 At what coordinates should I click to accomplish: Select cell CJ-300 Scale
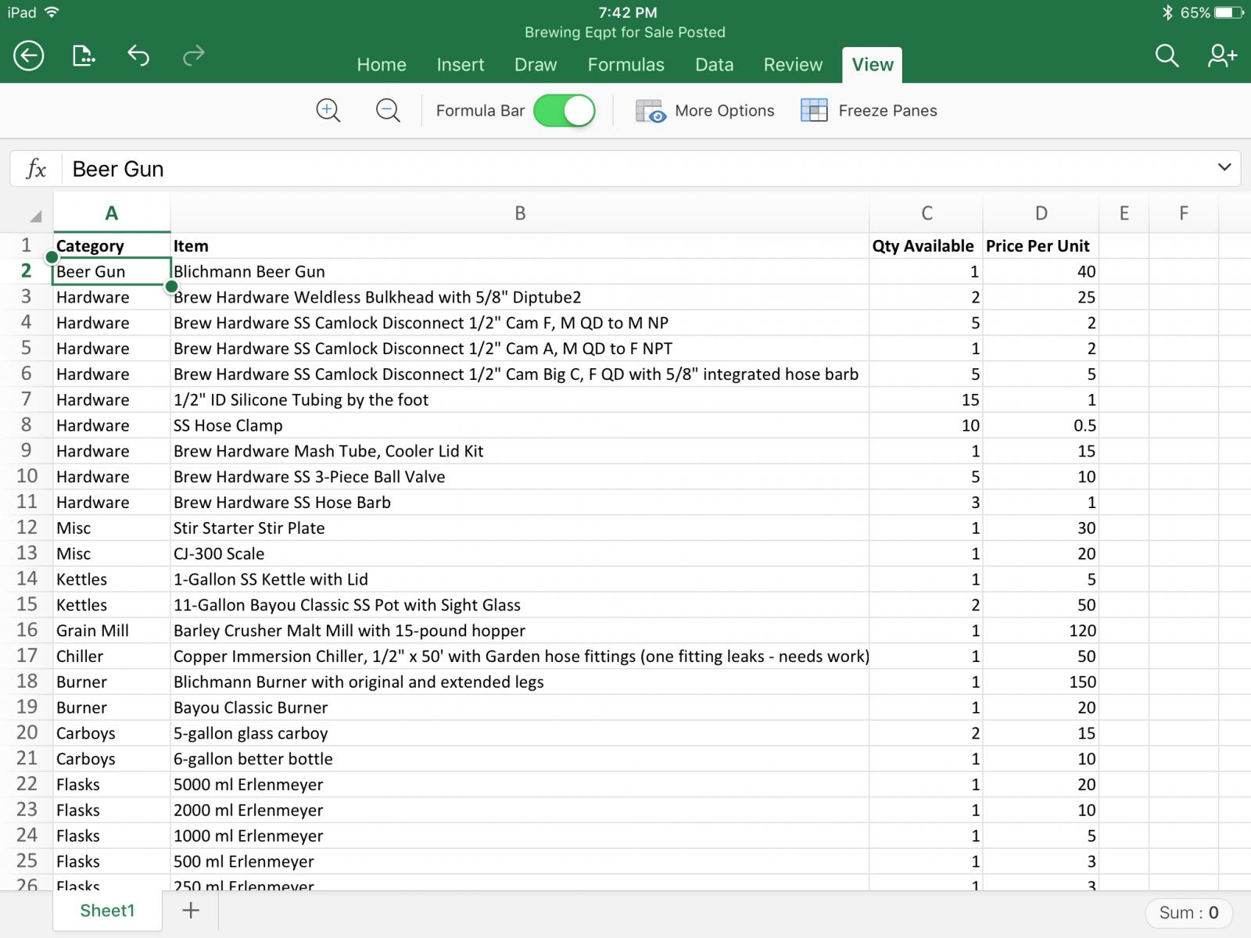click(x=520, y=553)
